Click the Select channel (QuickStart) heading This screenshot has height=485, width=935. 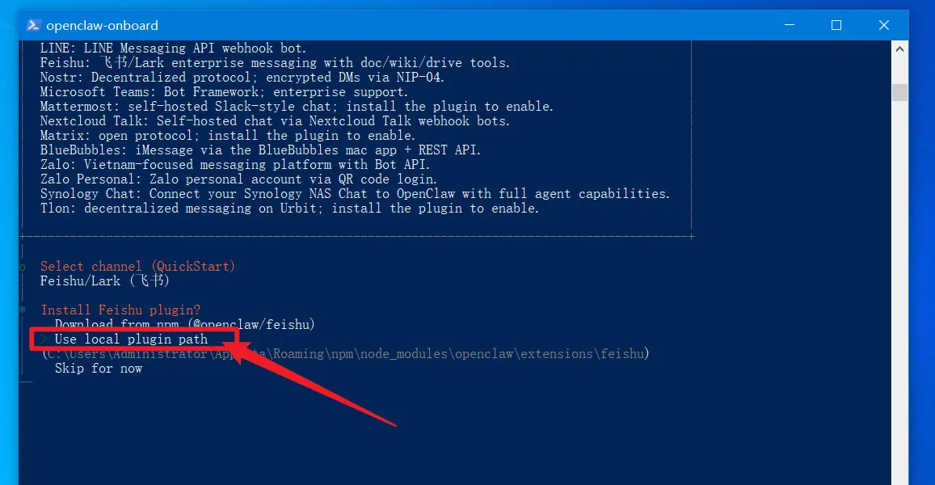137,267
